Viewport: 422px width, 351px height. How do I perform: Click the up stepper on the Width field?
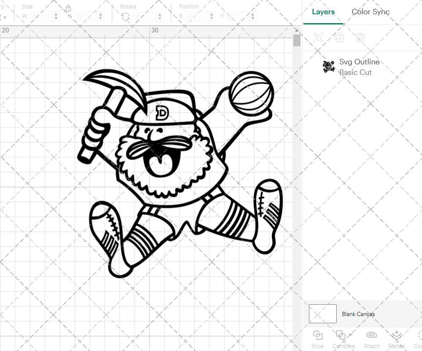coord(55,14)
